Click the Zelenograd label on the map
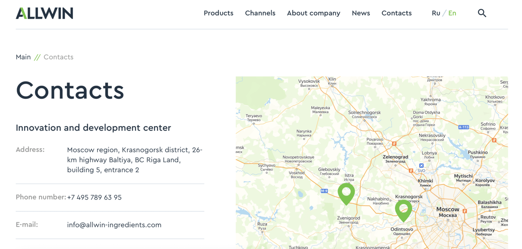 tap(395, 157)
